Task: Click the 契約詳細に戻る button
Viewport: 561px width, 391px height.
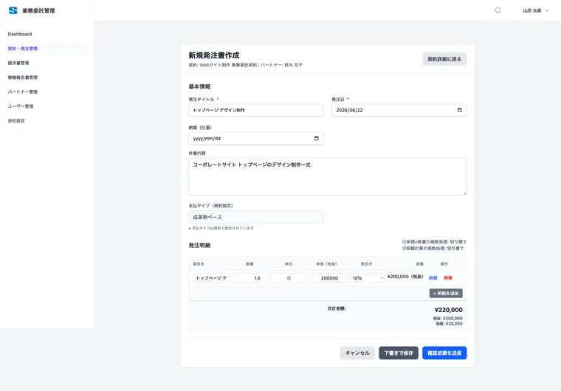Action: point(444,59)
